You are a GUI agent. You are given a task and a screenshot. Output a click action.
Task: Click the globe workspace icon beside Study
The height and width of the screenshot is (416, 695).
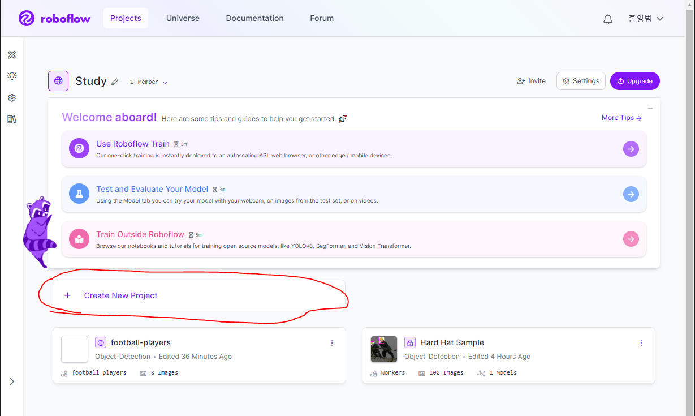58,81
